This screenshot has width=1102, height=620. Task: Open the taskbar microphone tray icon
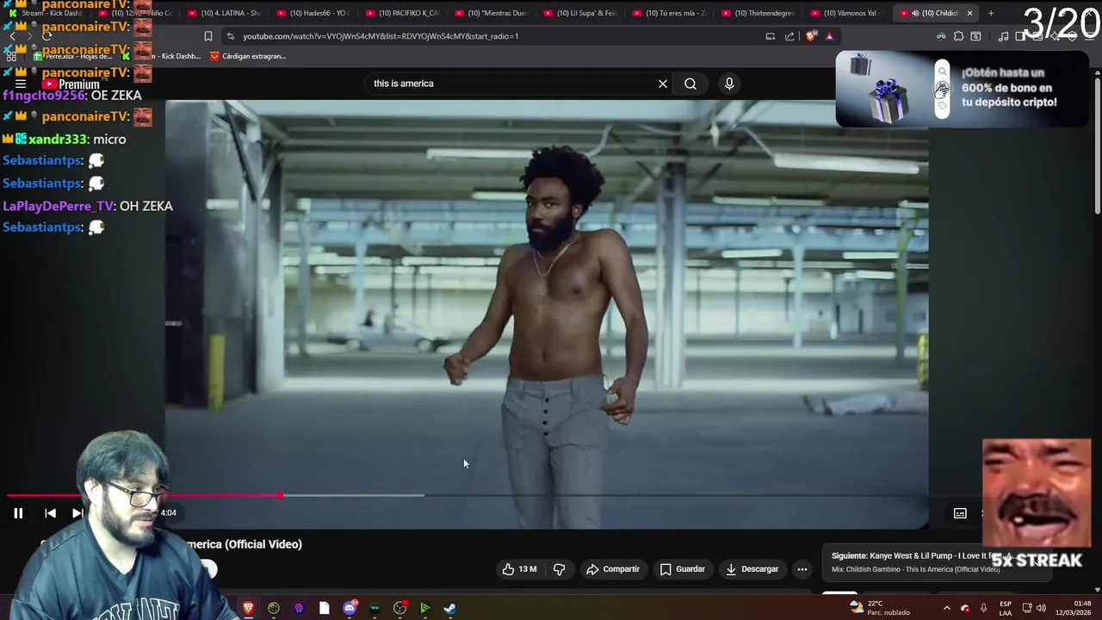983,608
